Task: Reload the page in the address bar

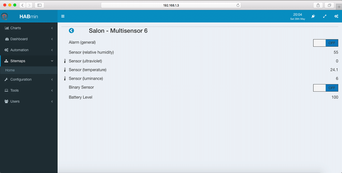Action: (x=238, y=5)
